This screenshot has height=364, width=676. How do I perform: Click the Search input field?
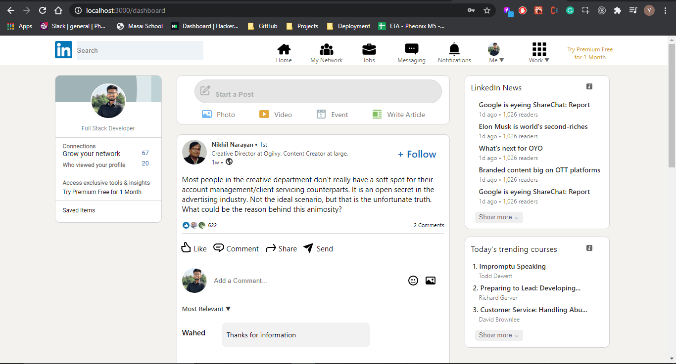point(140,50)
